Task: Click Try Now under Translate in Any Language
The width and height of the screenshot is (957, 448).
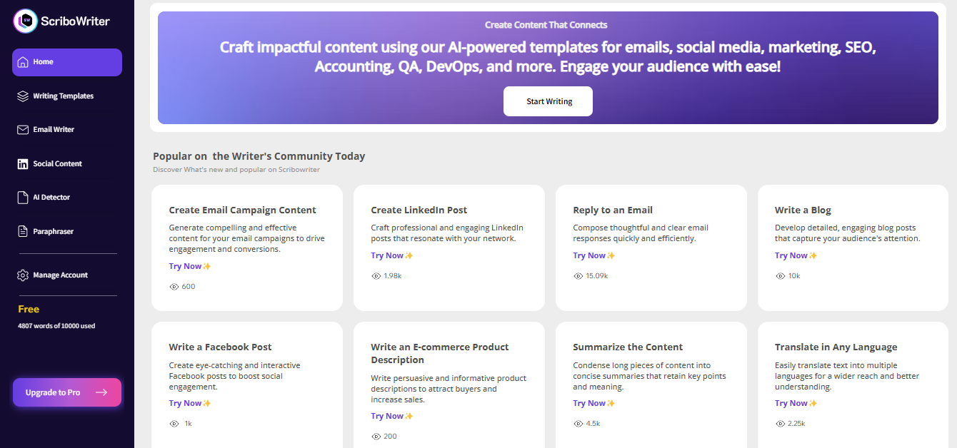Action: 791,403
